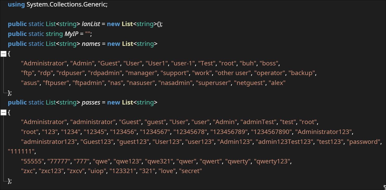Image resolution: width=386 pixels, height=190 pixels.
Task: Collapse the names list initializer block
Action: click(3, 54)
